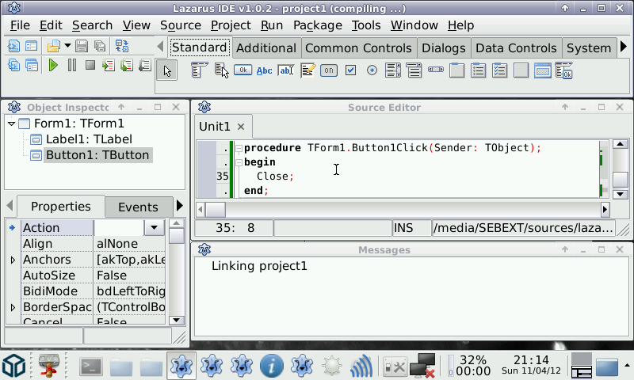Pick the TFrame component icon
The image size is (634, 380).
pos(543,70)
